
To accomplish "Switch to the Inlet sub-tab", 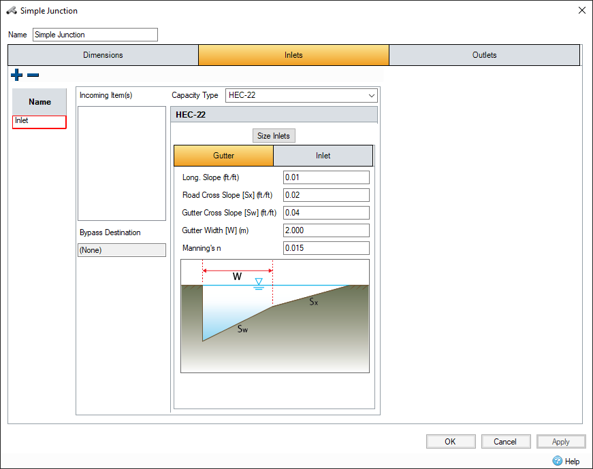I will [323, 156].
